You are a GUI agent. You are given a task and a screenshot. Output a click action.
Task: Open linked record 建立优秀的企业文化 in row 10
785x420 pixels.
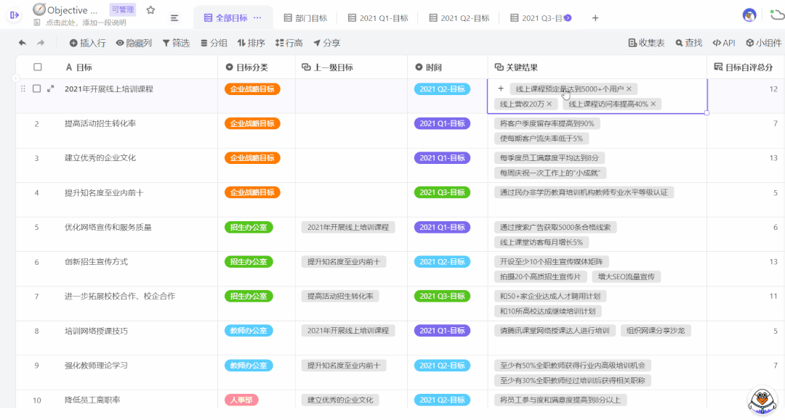click(x=340, y=400)
